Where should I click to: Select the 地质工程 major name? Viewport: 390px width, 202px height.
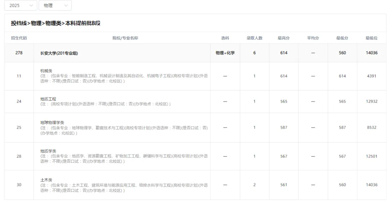point(48,99)
